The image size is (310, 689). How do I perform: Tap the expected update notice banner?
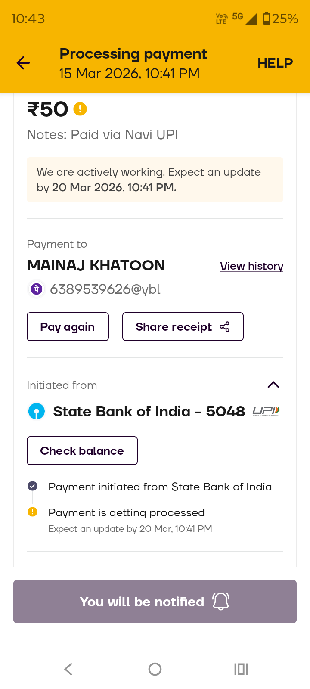coord(155,180)
